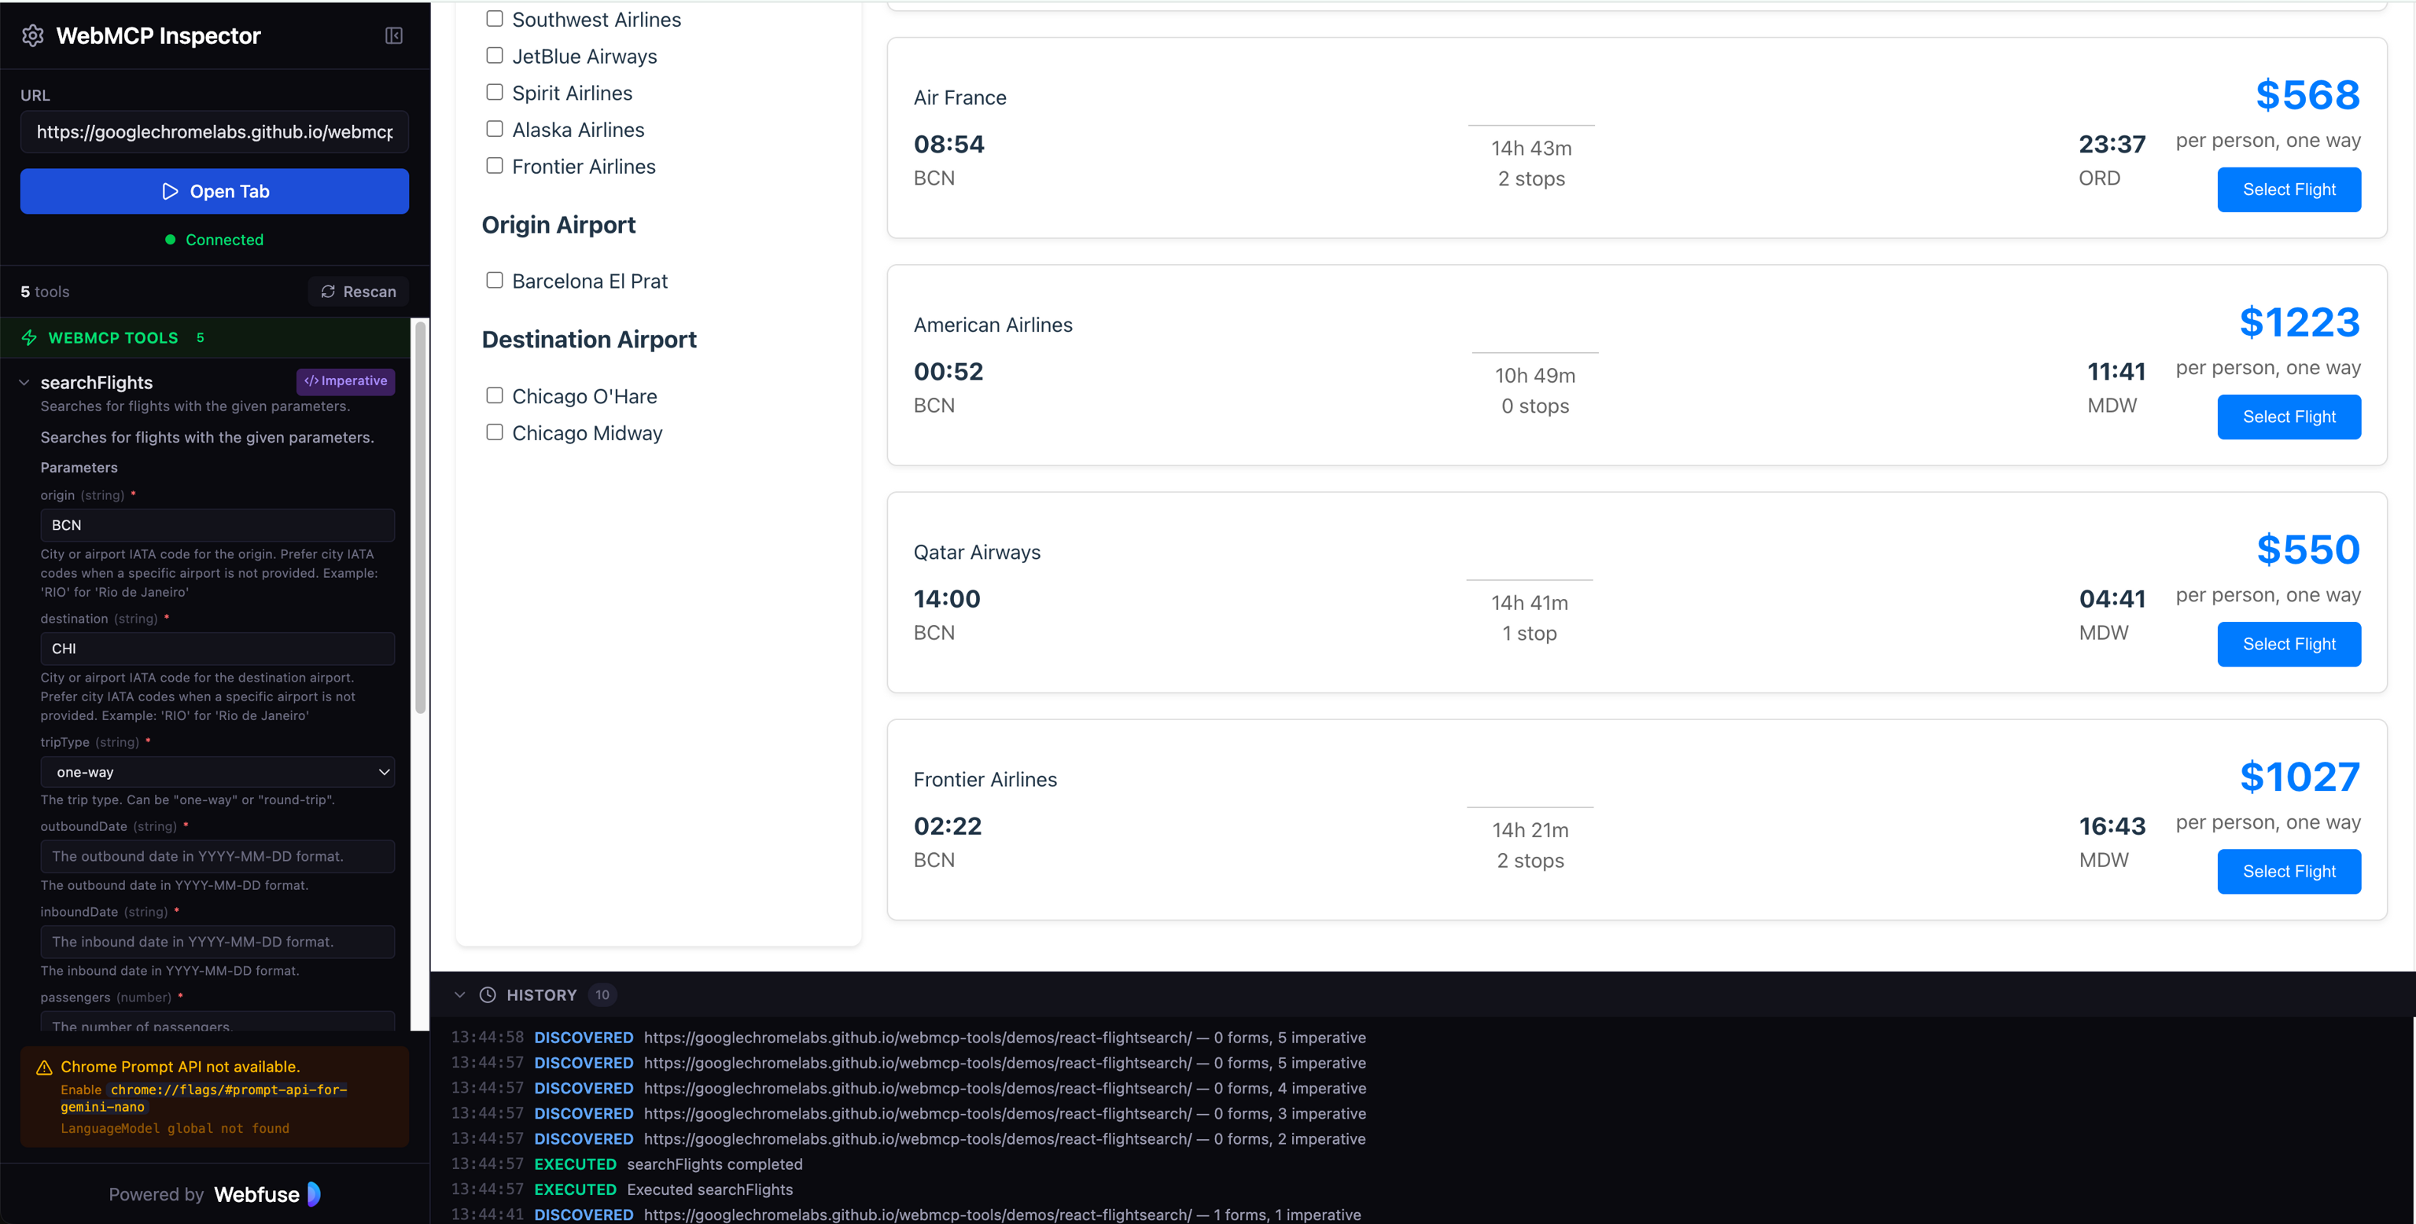Click the '0 stops' label
2416x1224 pixels.
1534,406
